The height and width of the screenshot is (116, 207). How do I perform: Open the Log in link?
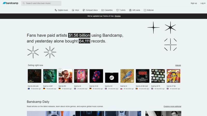click(203, 3)
